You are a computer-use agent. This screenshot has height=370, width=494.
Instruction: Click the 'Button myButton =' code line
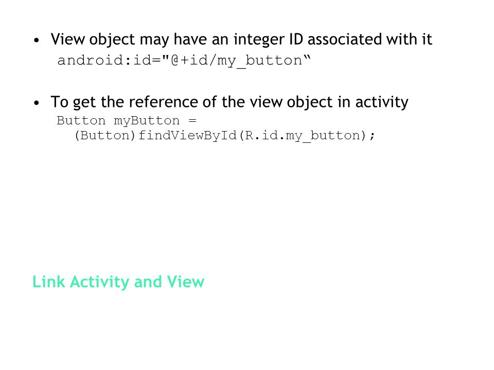pos(127,120)
